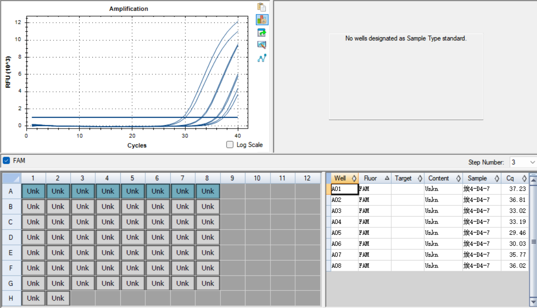Click Cq value 33.19
The height and width of the screenshot is (308, 537).
coord(515,222)
